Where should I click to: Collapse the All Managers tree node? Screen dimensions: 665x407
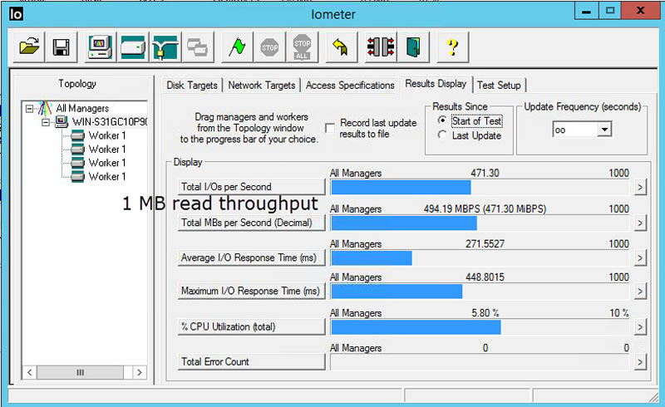29,109
